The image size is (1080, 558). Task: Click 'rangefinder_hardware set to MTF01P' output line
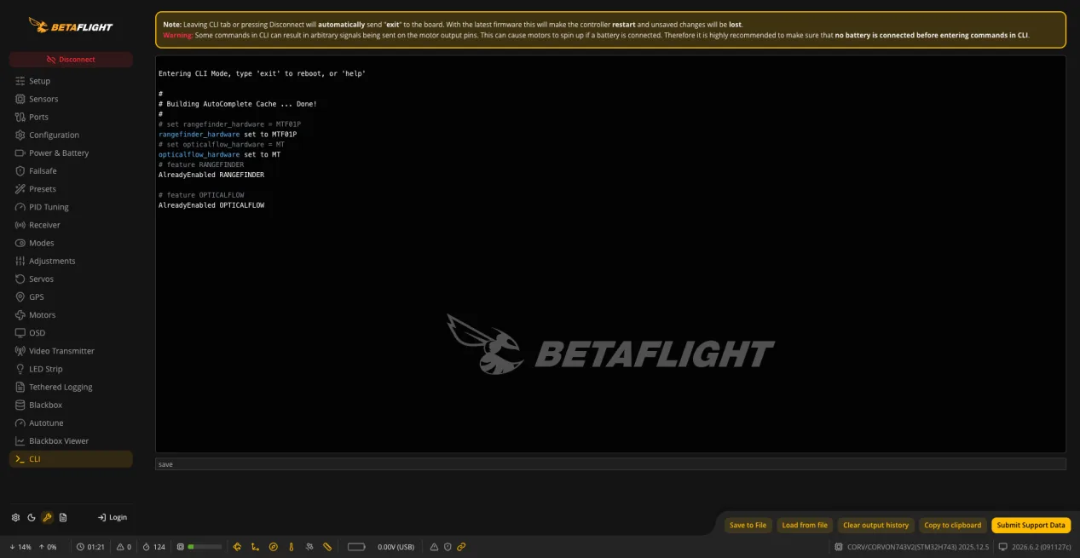pyautogui.click(x=228, y=135)
